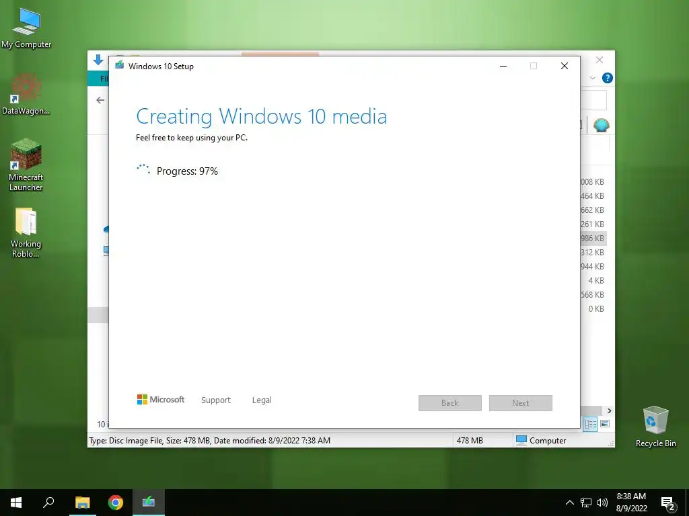Select the file row sized 986 KB
The image size is (689, 516).
[x=593, y=239]
